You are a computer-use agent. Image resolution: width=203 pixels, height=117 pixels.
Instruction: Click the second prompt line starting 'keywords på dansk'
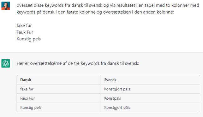(x=95, y=12)
